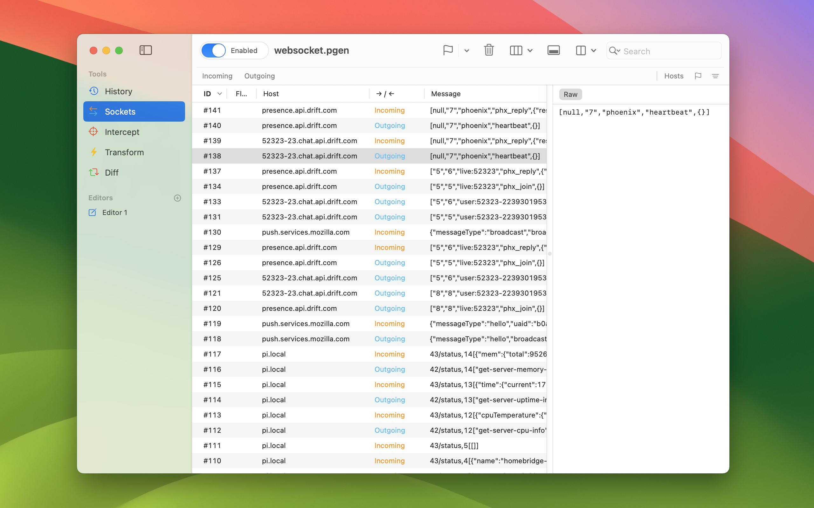Select message row #129

(x=369, y=247)
